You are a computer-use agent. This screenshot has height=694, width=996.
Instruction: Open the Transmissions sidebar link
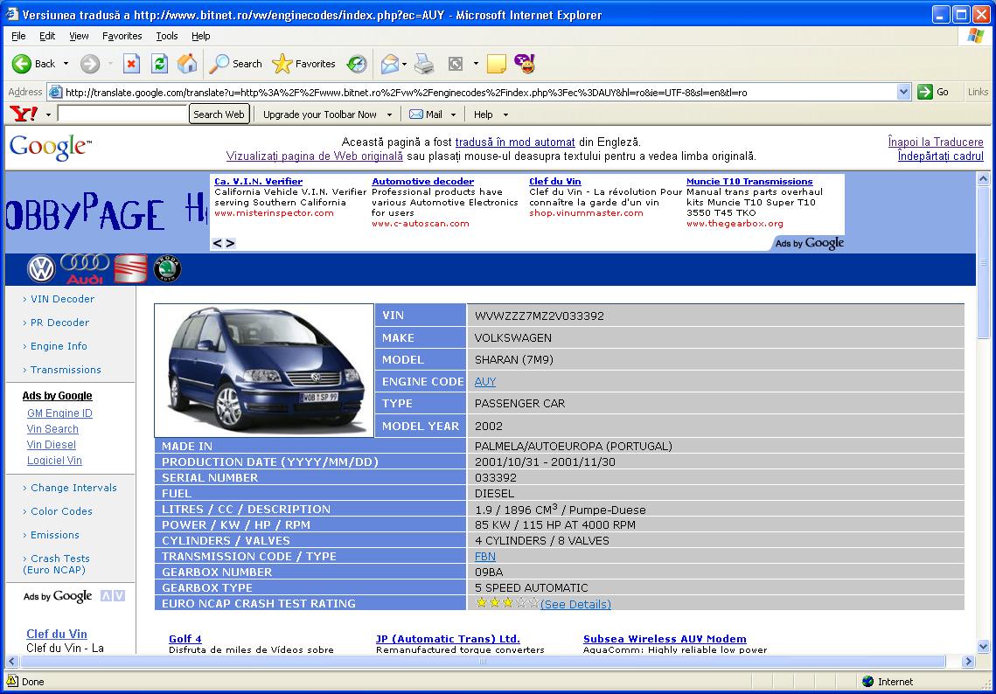pyautogui.click(x=66, y=370)
